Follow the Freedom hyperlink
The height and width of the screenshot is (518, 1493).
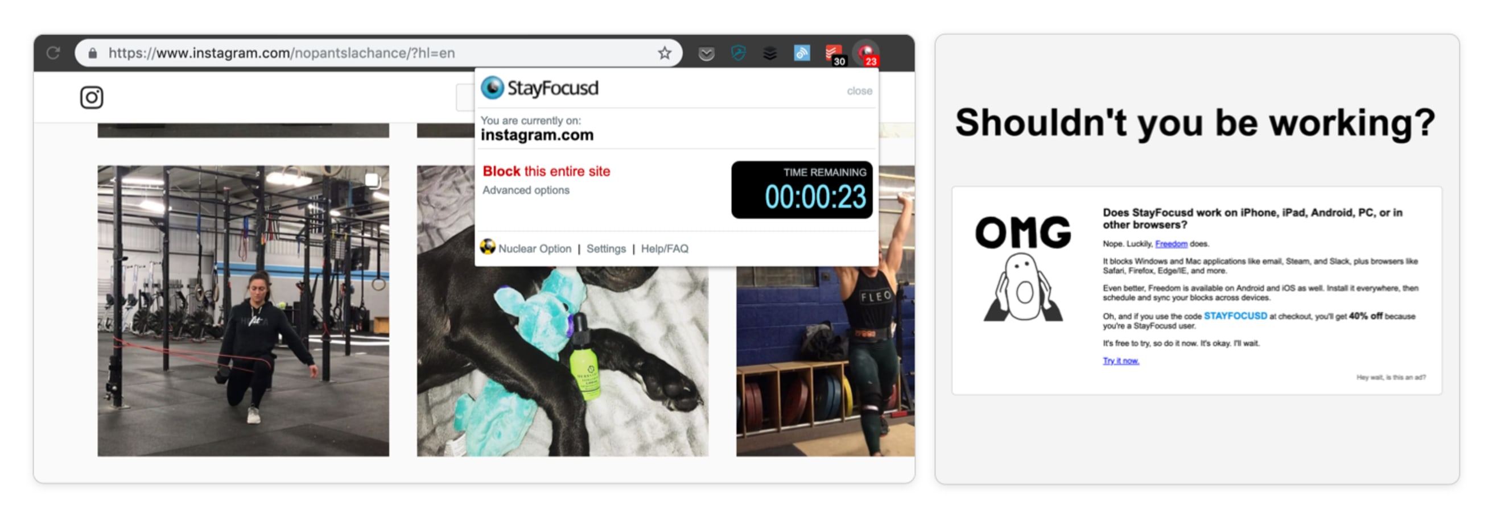click(1171, 244)
